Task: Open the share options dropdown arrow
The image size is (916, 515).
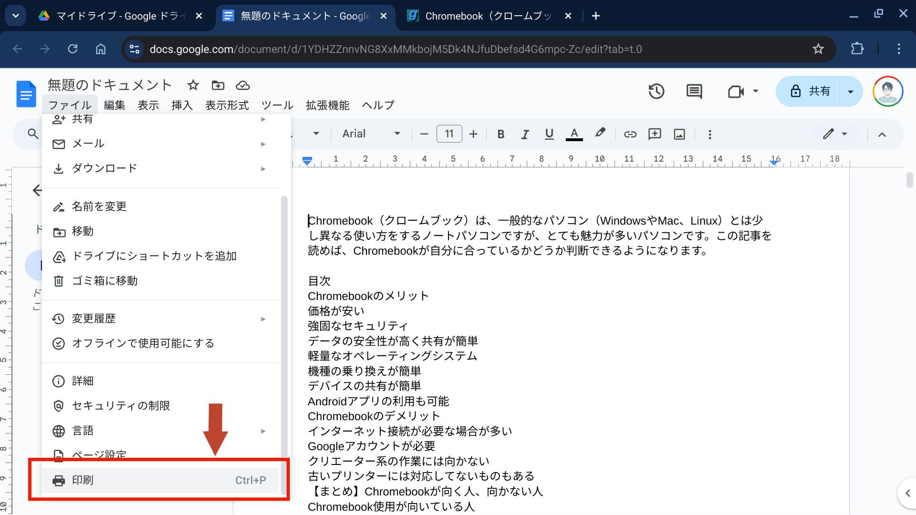Action: click(x=851, y=91)
